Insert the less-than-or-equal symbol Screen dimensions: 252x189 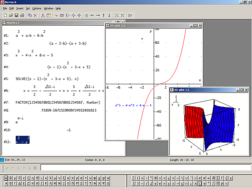(169, 178)
